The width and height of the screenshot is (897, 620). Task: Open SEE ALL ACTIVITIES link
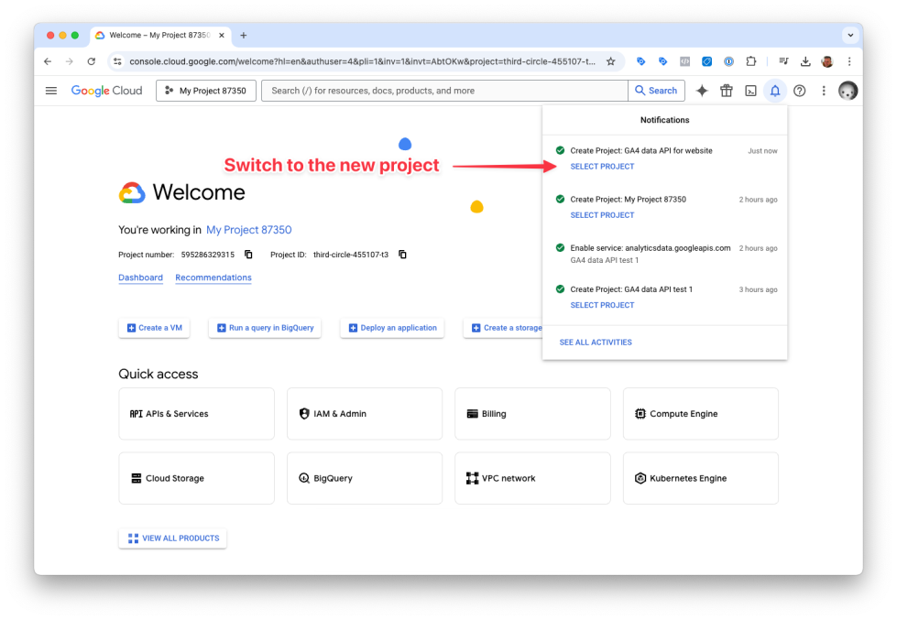click(596, 342)
